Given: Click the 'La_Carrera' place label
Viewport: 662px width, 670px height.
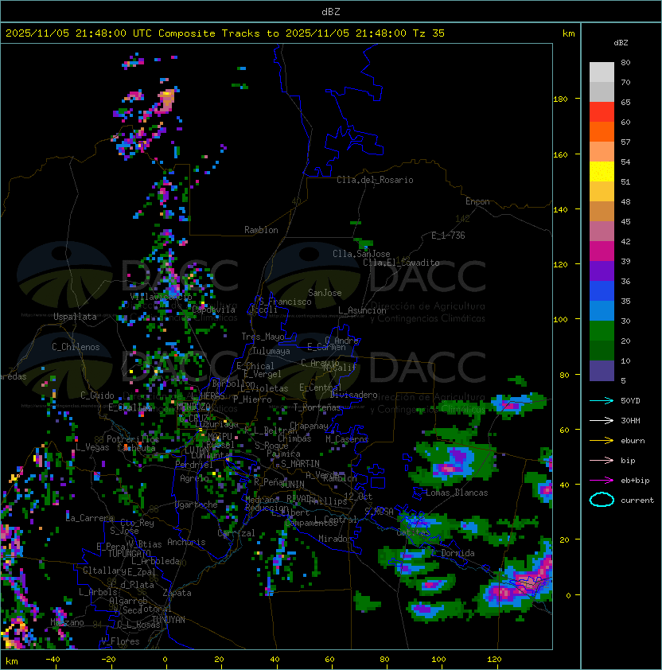Looking at the screenshot, I should point(90,518).
